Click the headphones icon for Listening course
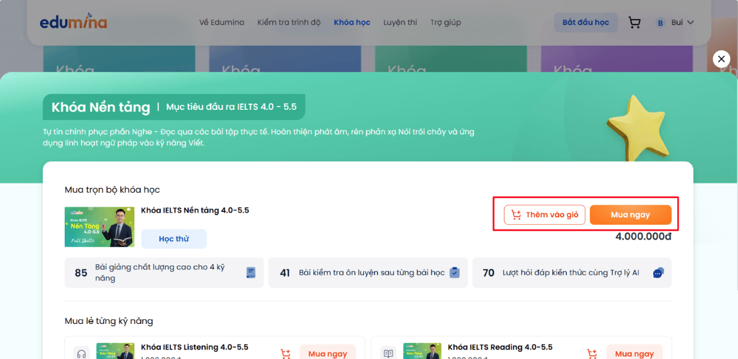 pyautogui.click(x=81, y=353)
